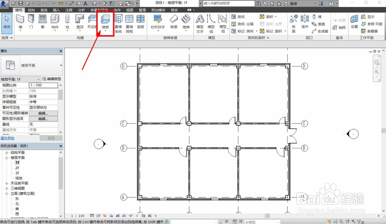Click the Room (房间) tool
Image resolution: width=386 pixels, height=224 pixels.
coord(238,17)
